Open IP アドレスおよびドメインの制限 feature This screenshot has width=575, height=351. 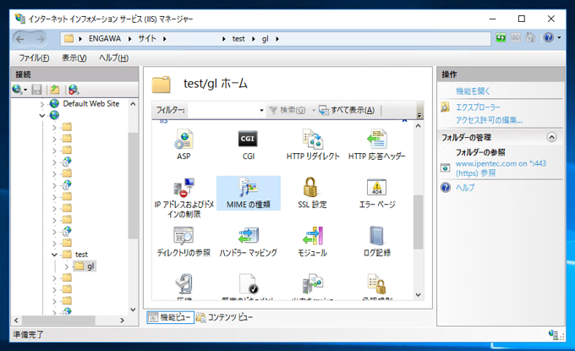pyautogui.click(x=183, y=198)
